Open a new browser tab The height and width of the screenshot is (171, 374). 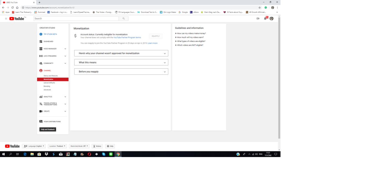click(x=39, y=2)
